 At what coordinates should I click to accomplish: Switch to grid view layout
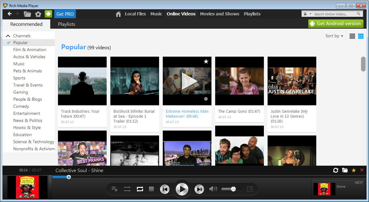point(361,36)
